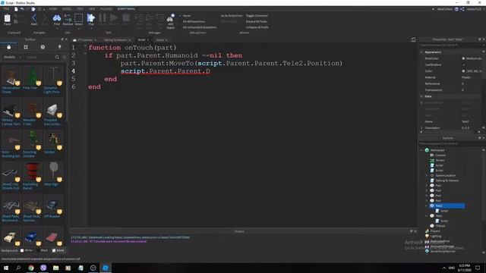Click the Replace tool icon
486x273 pixels.
click(68, 18)
